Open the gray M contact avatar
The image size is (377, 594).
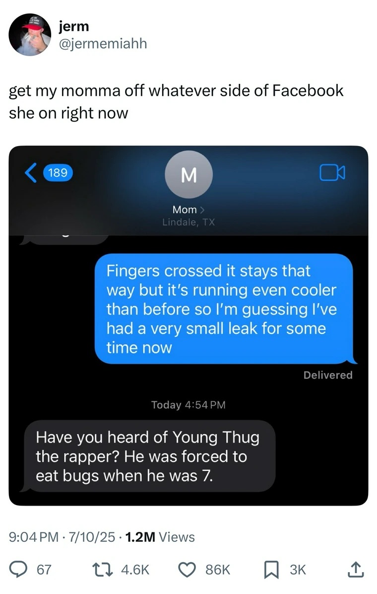(x=188, y=175)
